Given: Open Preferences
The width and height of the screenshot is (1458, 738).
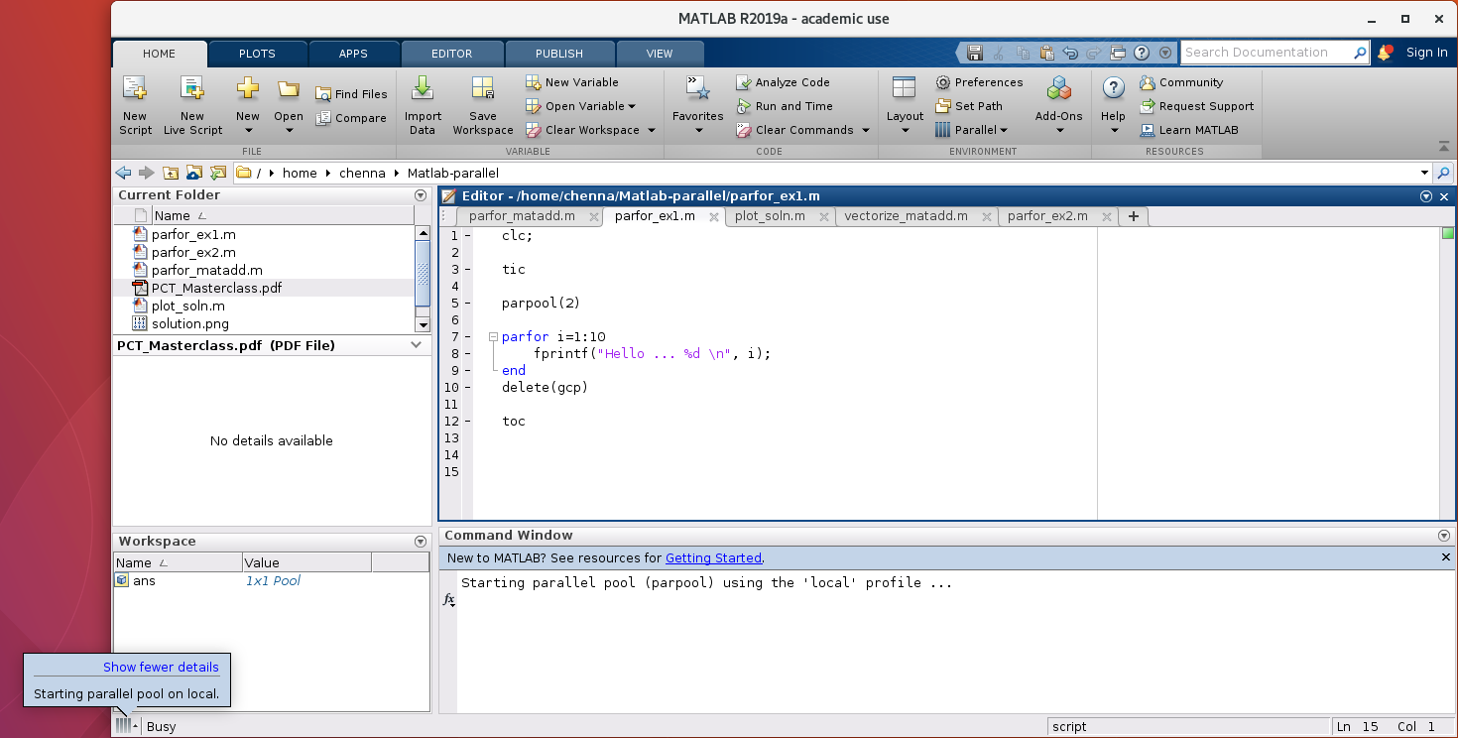Looking at the screenshot, I should (x=979, y=82).
